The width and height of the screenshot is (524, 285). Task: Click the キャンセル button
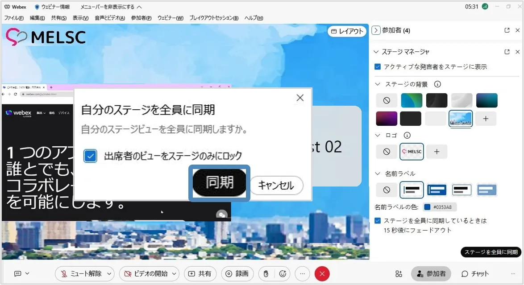pyautogui.click(x=276, y=186)
